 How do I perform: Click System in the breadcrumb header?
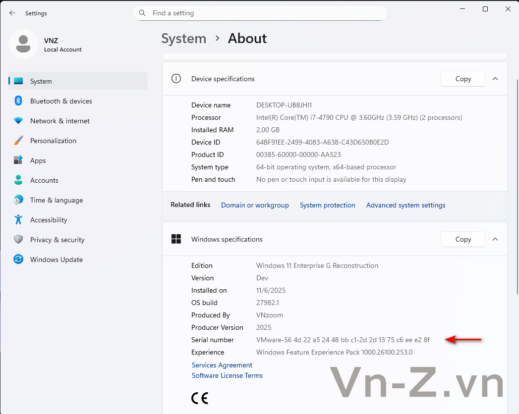click(x=183, y=39)
